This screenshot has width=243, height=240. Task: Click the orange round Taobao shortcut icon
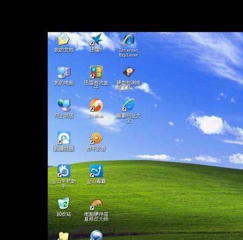[x=96, y=105]
